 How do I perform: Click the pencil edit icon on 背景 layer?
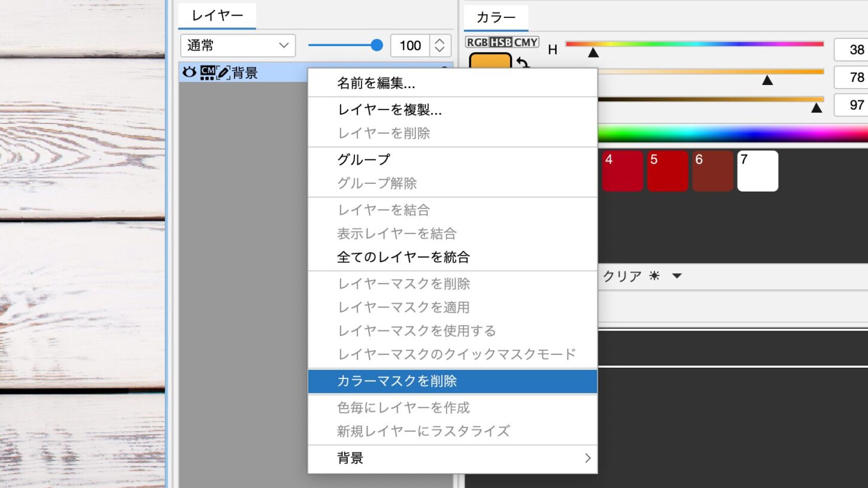point(223,73)
